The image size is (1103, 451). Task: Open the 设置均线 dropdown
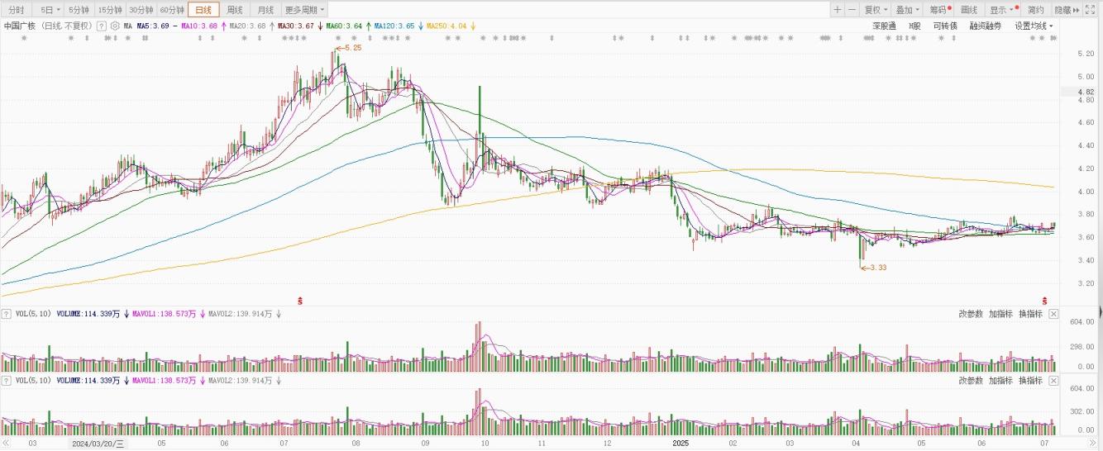(1034, 26)
